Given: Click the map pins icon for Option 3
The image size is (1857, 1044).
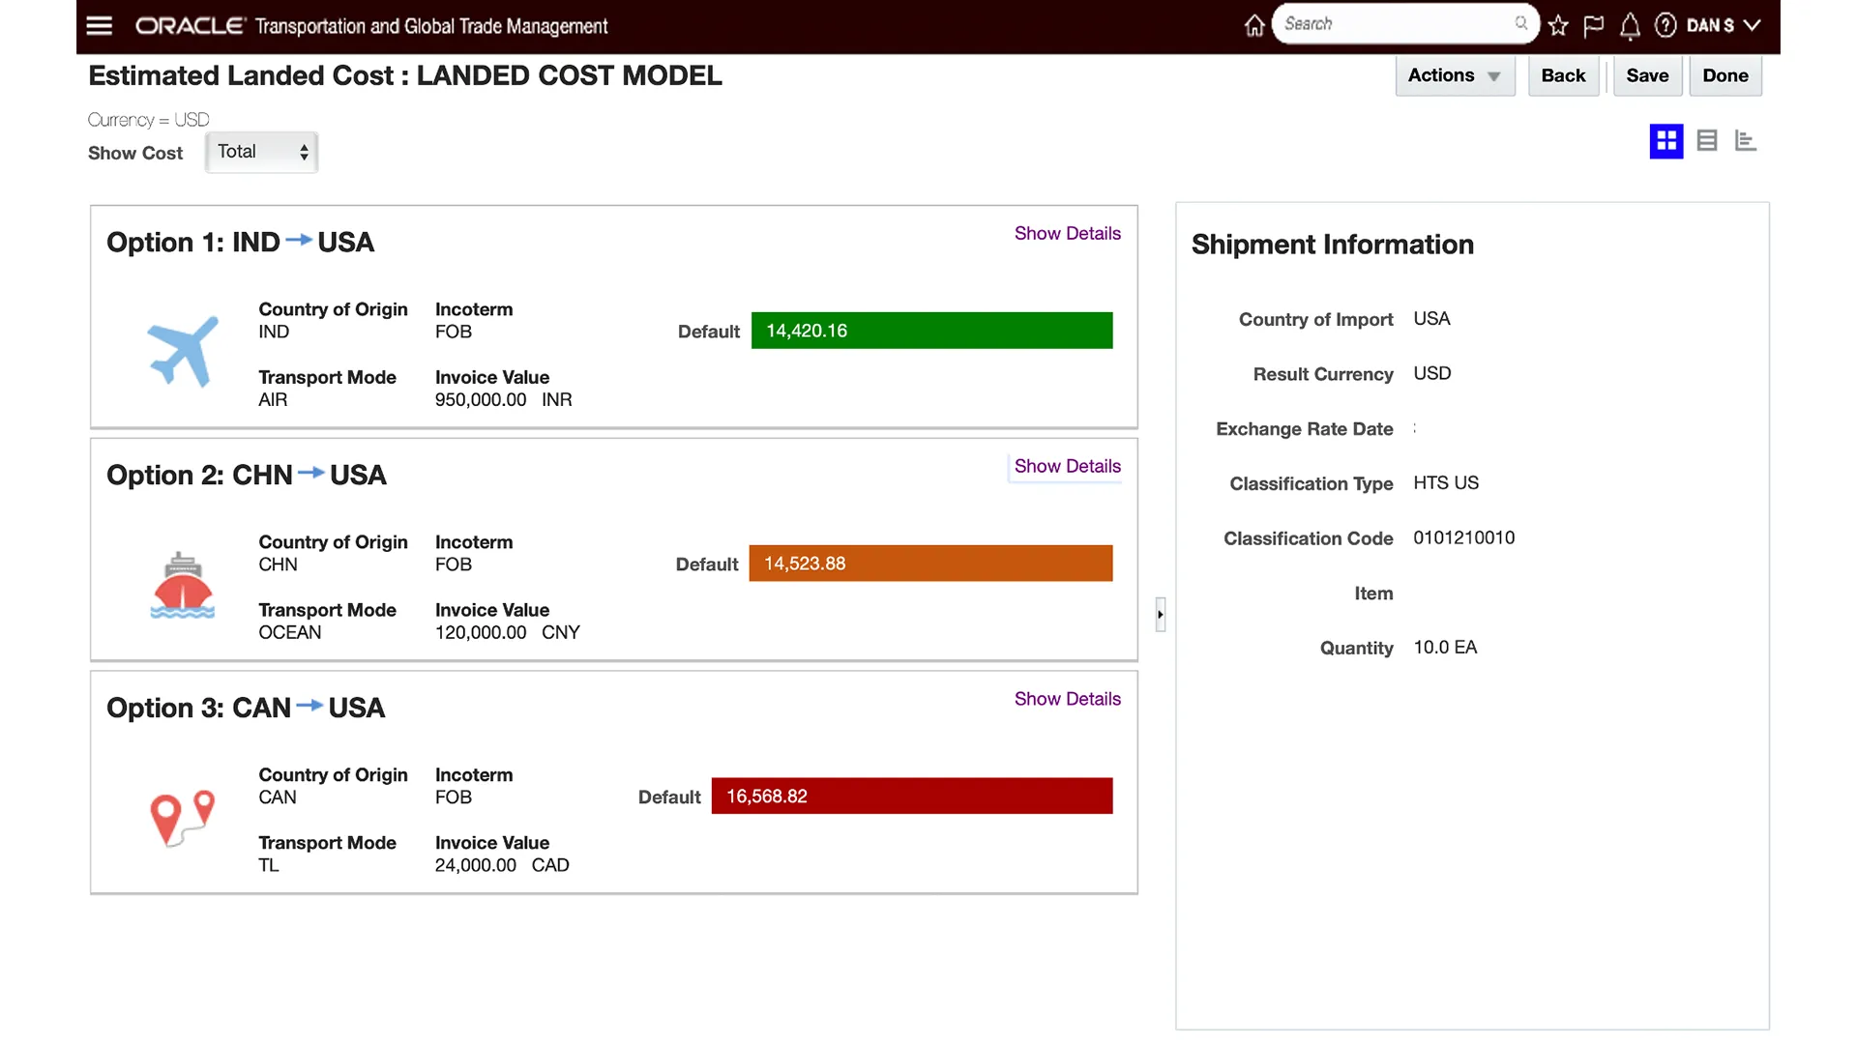Looking at the screenshot, I should [183, 818].
